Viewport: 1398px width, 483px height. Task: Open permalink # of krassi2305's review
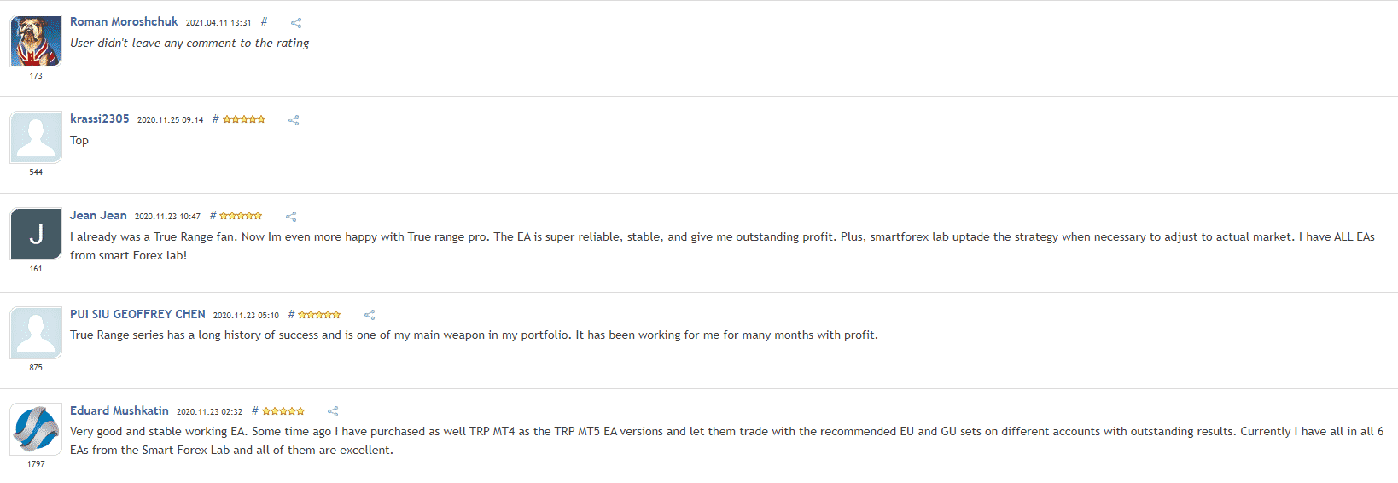(216, 119)
